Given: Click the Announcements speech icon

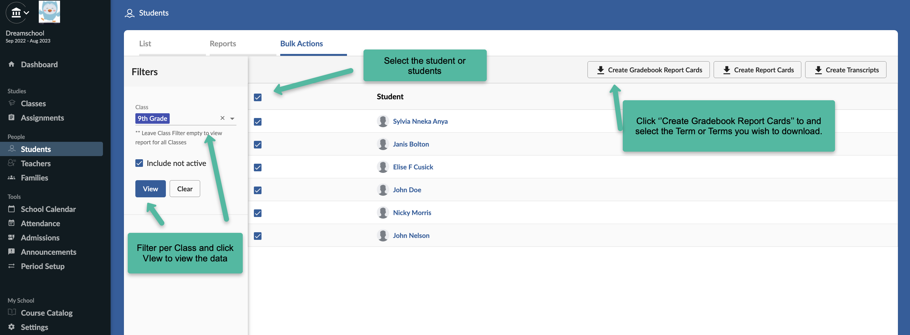Looking at the screenshot, I should (x=11, y=252).
